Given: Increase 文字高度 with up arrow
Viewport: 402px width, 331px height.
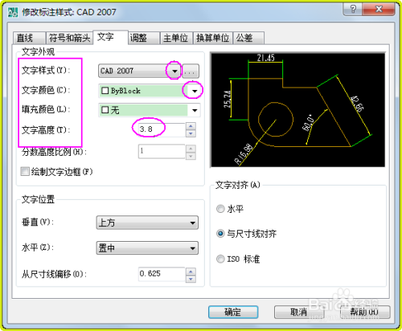Looking at the screenshot, I should coord(191,126).
